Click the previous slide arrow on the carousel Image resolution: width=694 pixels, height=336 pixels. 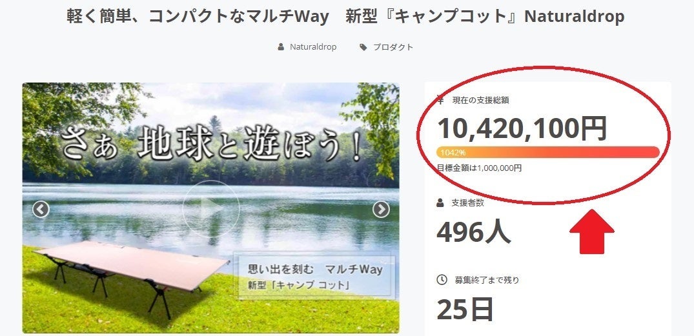[x=41, y=210]
